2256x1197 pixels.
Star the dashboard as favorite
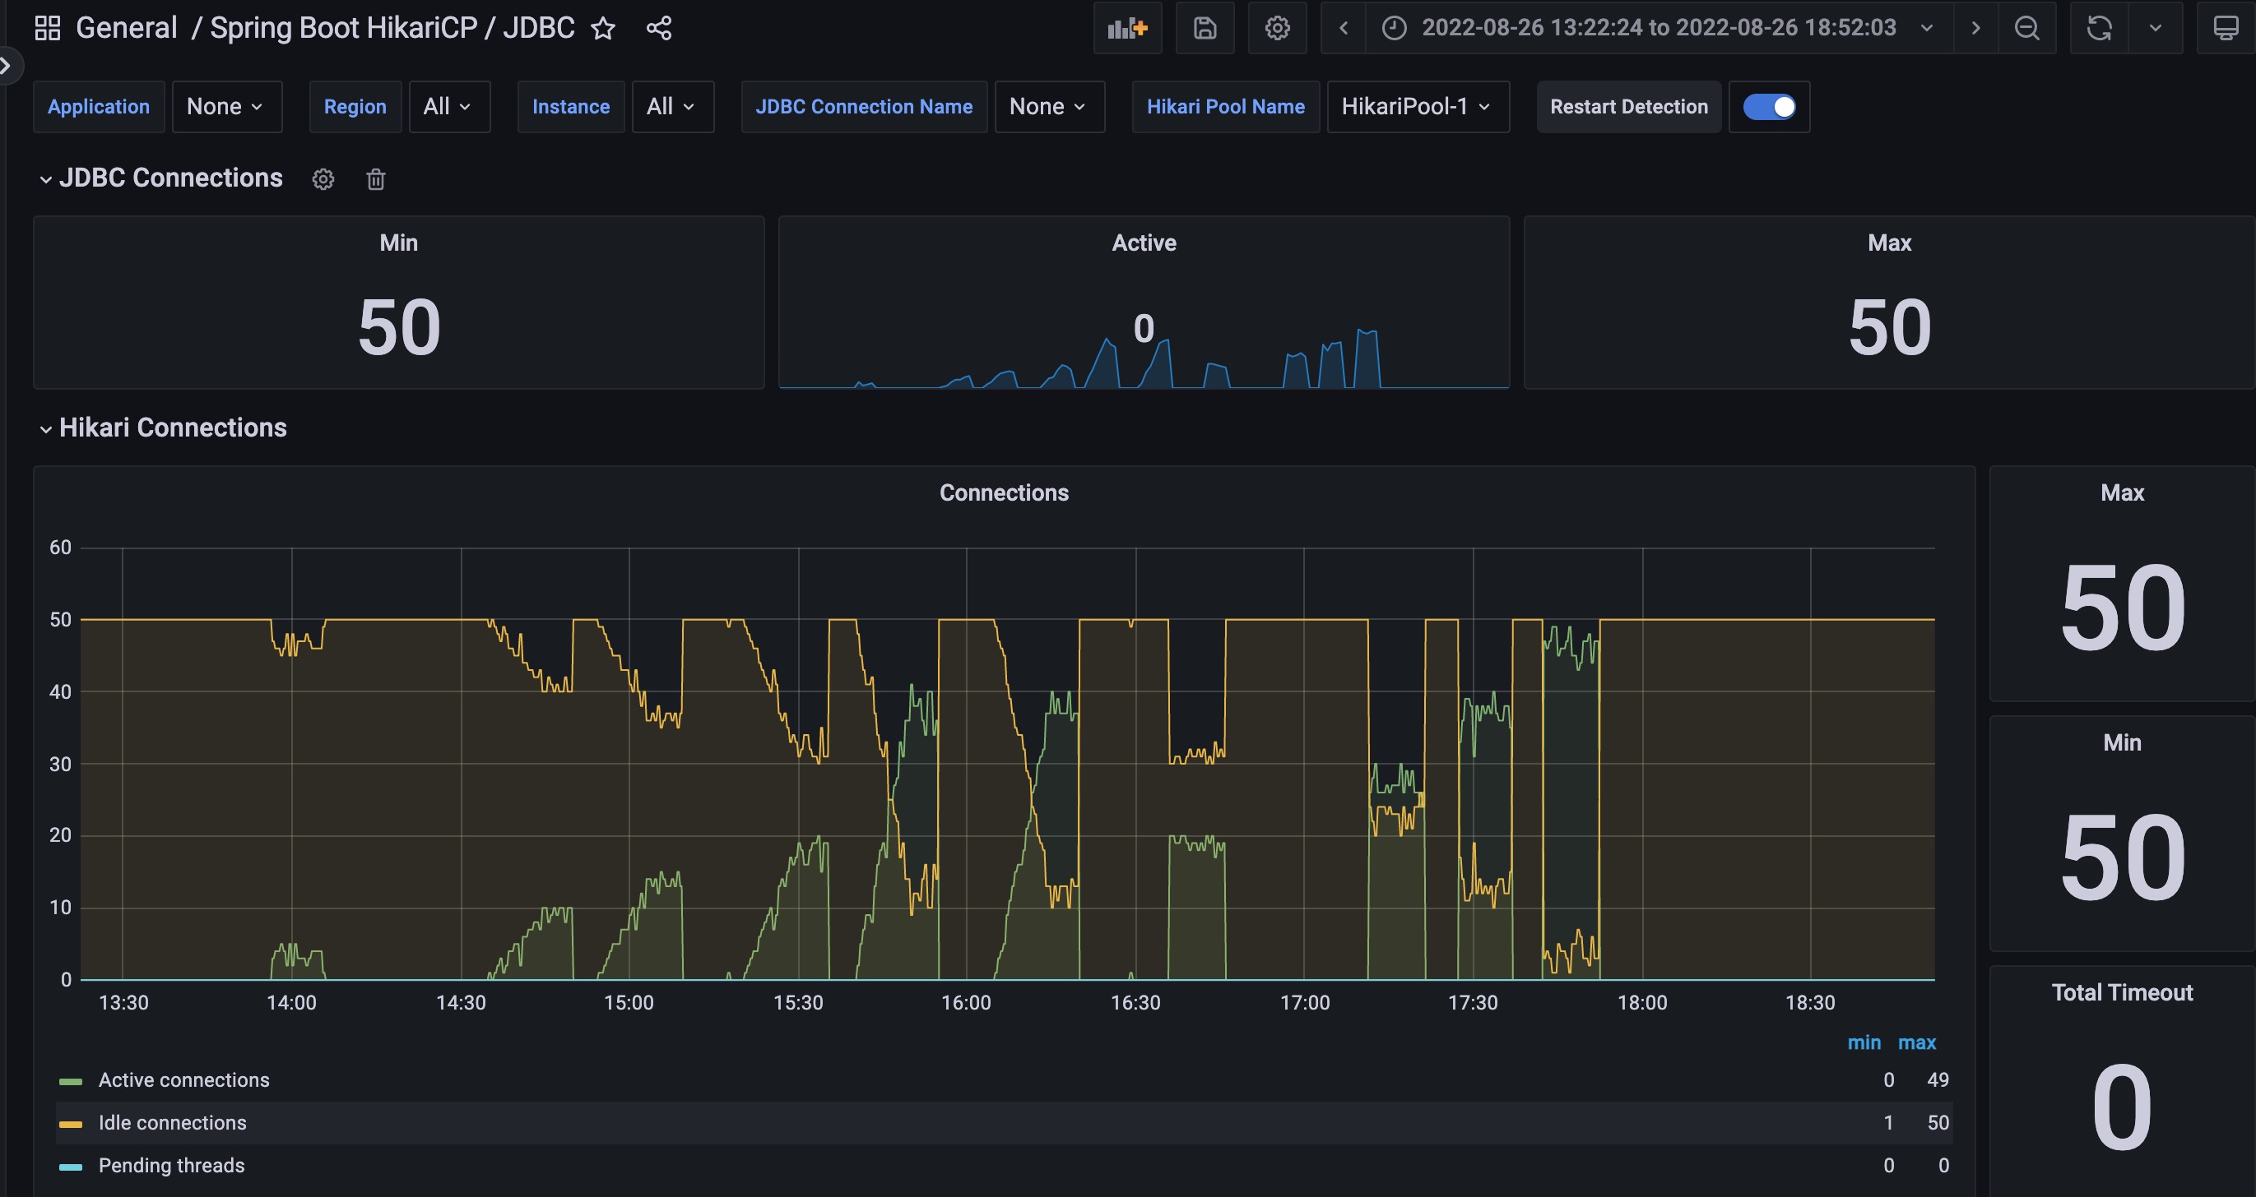[x=602, y=29]
